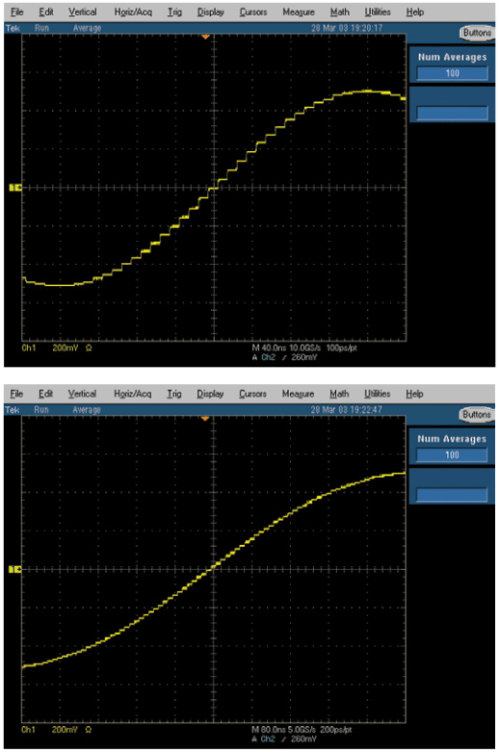Image resolution: width=499 pixels, height=752 pixels.
Task: Click 200mV scale readout in upper window
Action: [65, 348]
